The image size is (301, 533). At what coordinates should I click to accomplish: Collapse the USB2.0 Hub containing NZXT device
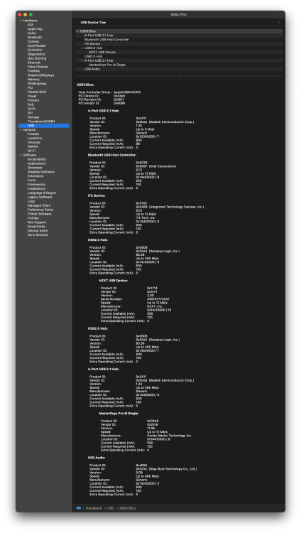pos(82,48)
